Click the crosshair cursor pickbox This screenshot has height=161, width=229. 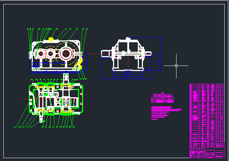pyautogui.click(x=176, y=66)
